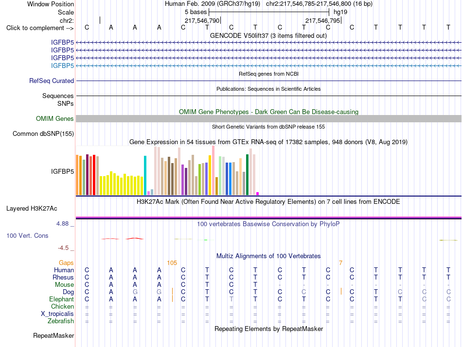The height and width of the screenshot is (347, 462).
Task: Click the Mouse alignment row label
Action: coord(65,285)
